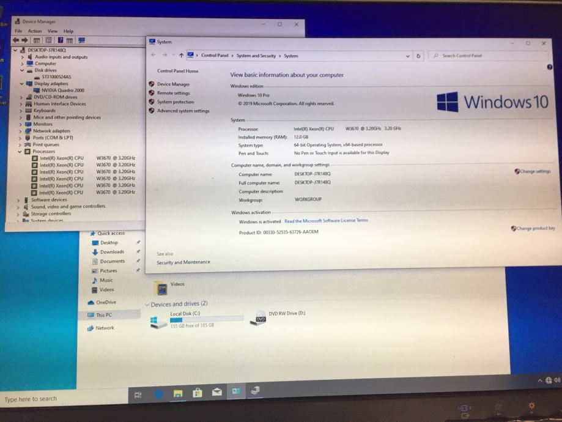Select Keyboards category in Device Manager

pyautogui.click(x=45, y=111)
